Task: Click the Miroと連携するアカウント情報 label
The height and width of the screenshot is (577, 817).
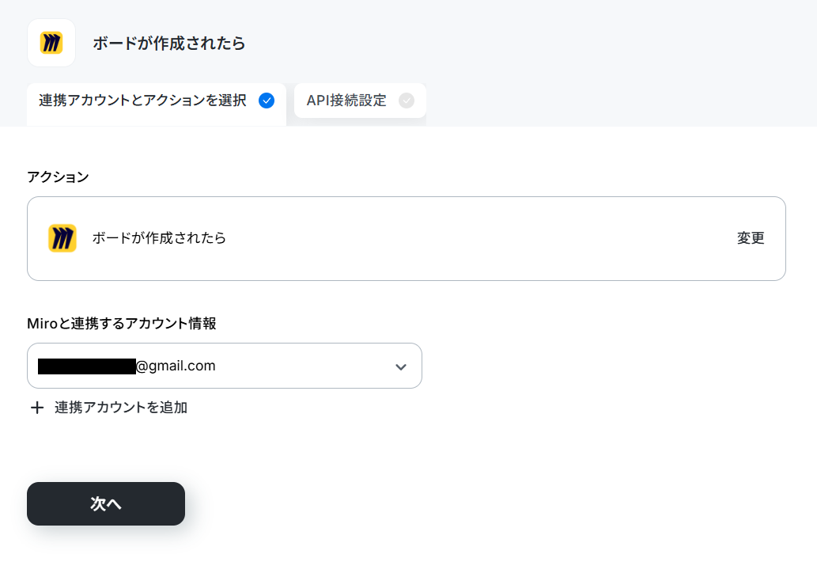Action: (122, 324)
